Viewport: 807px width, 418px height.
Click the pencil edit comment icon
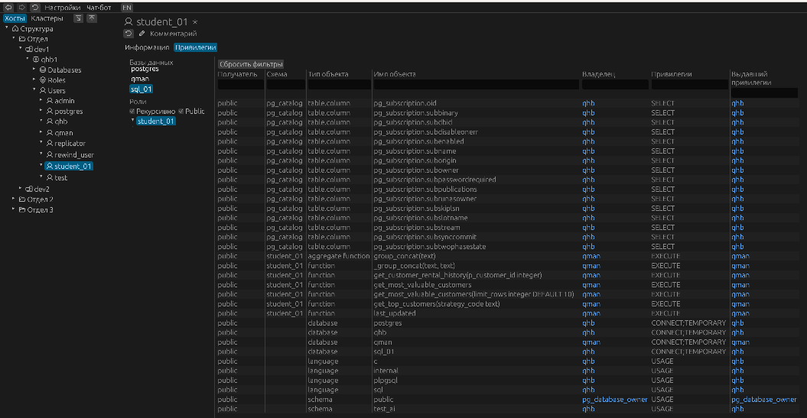142,34
